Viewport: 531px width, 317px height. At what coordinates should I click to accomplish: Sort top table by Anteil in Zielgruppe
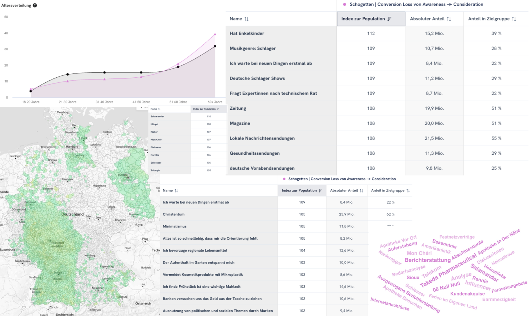pyautogui.click(x=513, y=19)
